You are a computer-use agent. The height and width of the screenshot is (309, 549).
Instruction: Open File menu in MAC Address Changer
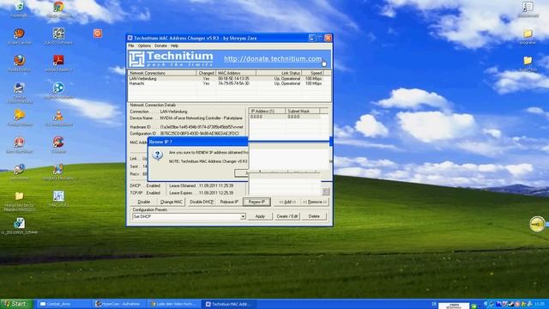click(131, 45)
